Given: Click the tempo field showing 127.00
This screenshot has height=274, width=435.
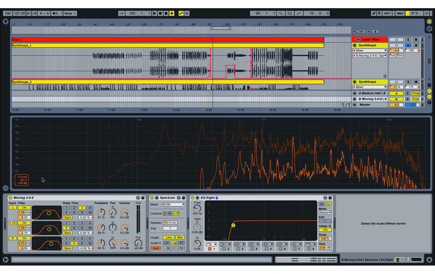Looking at the screenshot, I should tap(19, 13).
